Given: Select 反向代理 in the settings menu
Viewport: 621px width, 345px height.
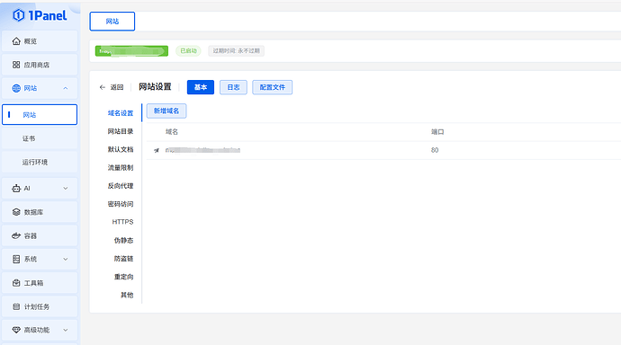Looking at the screenshot, I should click(x=121, y=186).
